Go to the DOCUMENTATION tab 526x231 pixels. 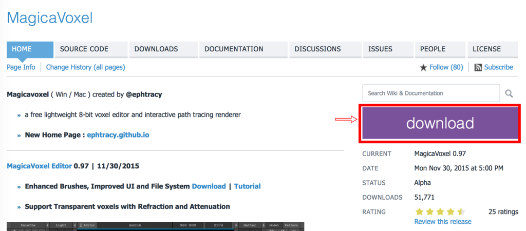click(x=243, y=49)
